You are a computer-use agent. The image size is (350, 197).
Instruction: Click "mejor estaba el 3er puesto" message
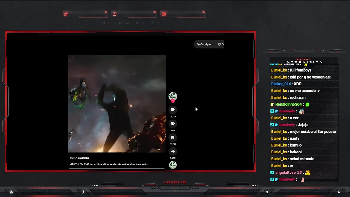tap(313, 132)
